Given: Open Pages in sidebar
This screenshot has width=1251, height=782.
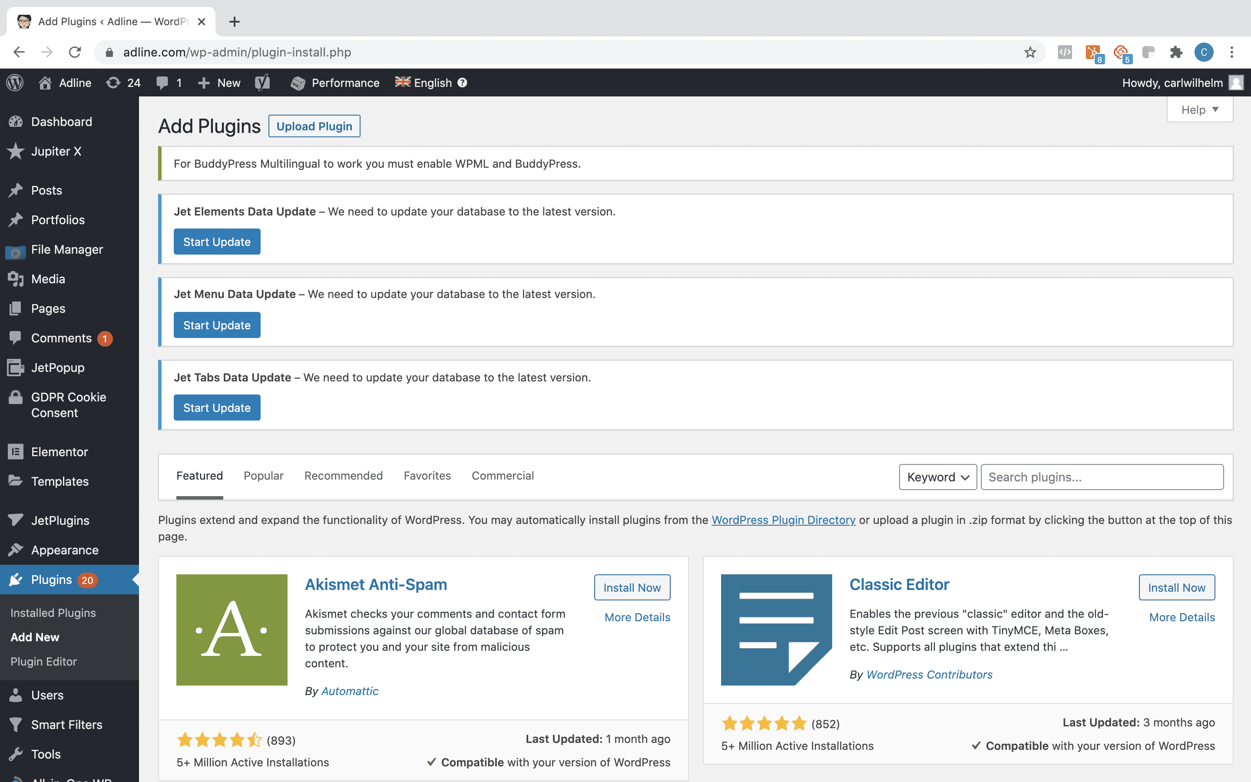Looking at the screenshot, I should (69, 308).
